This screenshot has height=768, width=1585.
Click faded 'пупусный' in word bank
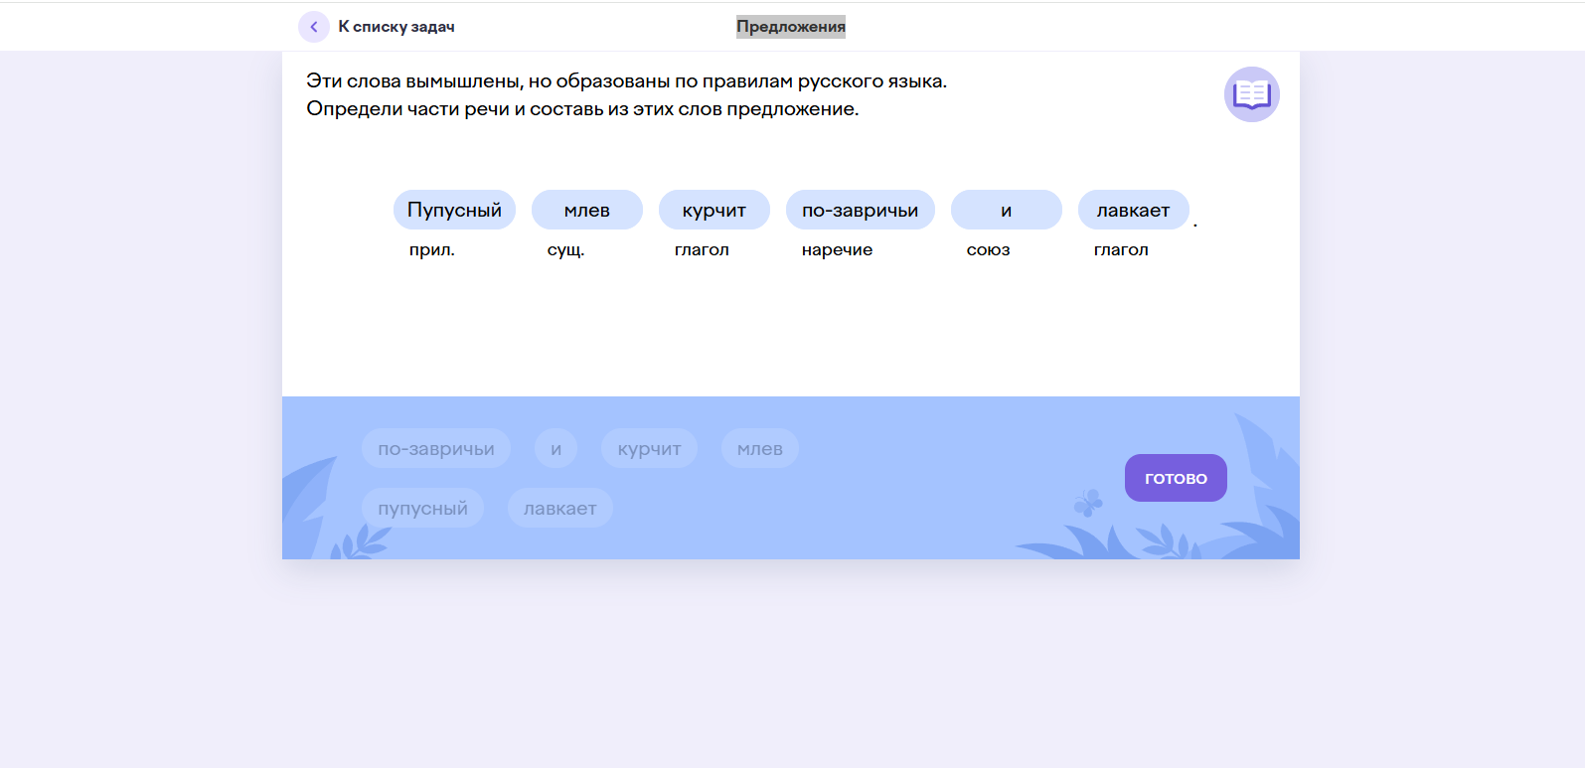click(422, 508)
